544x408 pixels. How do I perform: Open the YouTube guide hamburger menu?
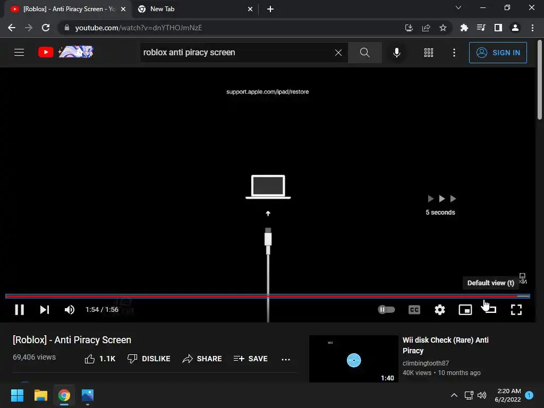click(19, 53)
